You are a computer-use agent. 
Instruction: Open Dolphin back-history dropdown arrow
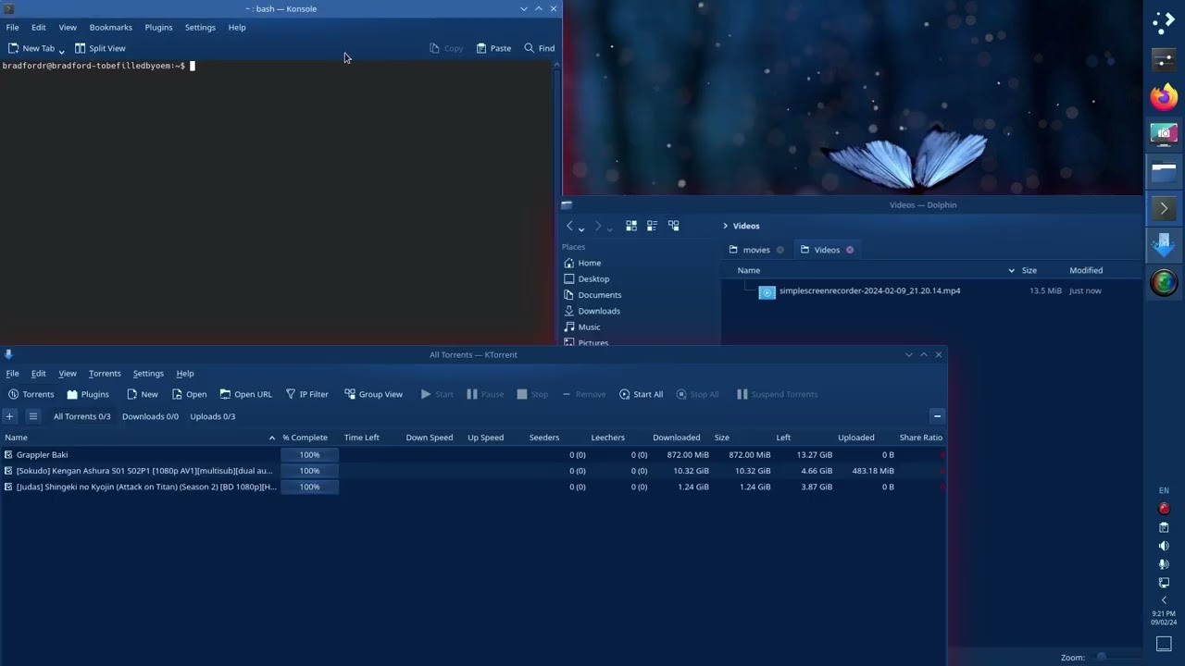pos(581,228)
